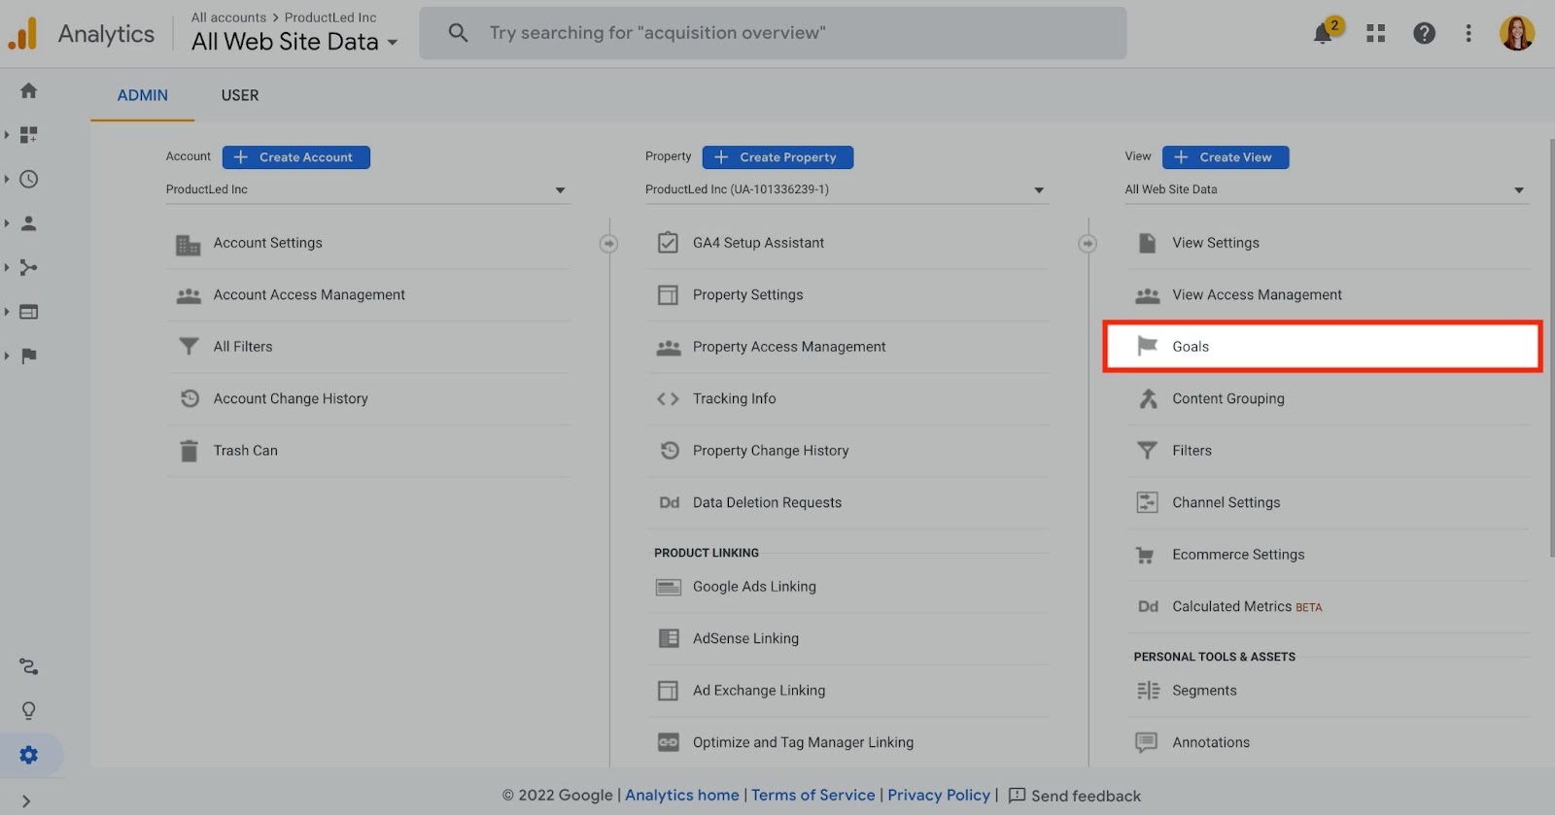This screenshot has width=1555, height=815.
Task: Click the search input field
Action: pyautogui.click(x=773, y=33)
